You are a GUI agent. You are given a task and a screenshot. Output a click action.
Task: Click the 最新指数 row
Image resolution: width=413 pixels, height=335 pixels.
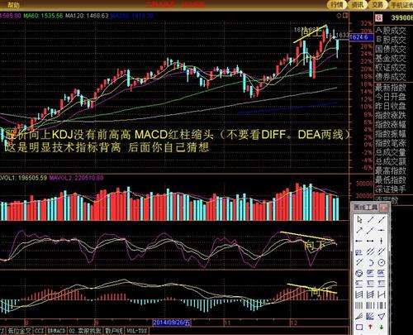391,88
